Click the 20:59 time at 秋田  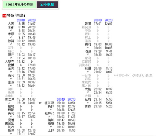click(x=98, y=68)
